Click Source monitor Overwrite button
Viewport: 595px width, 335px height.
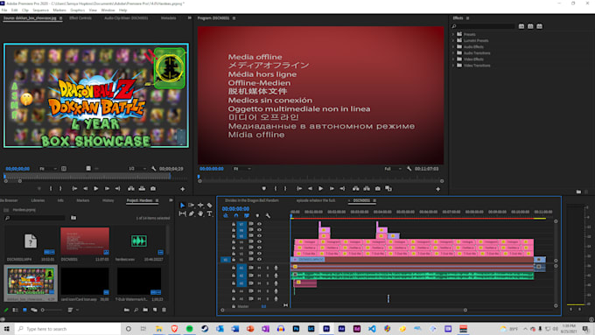(142, 189)
